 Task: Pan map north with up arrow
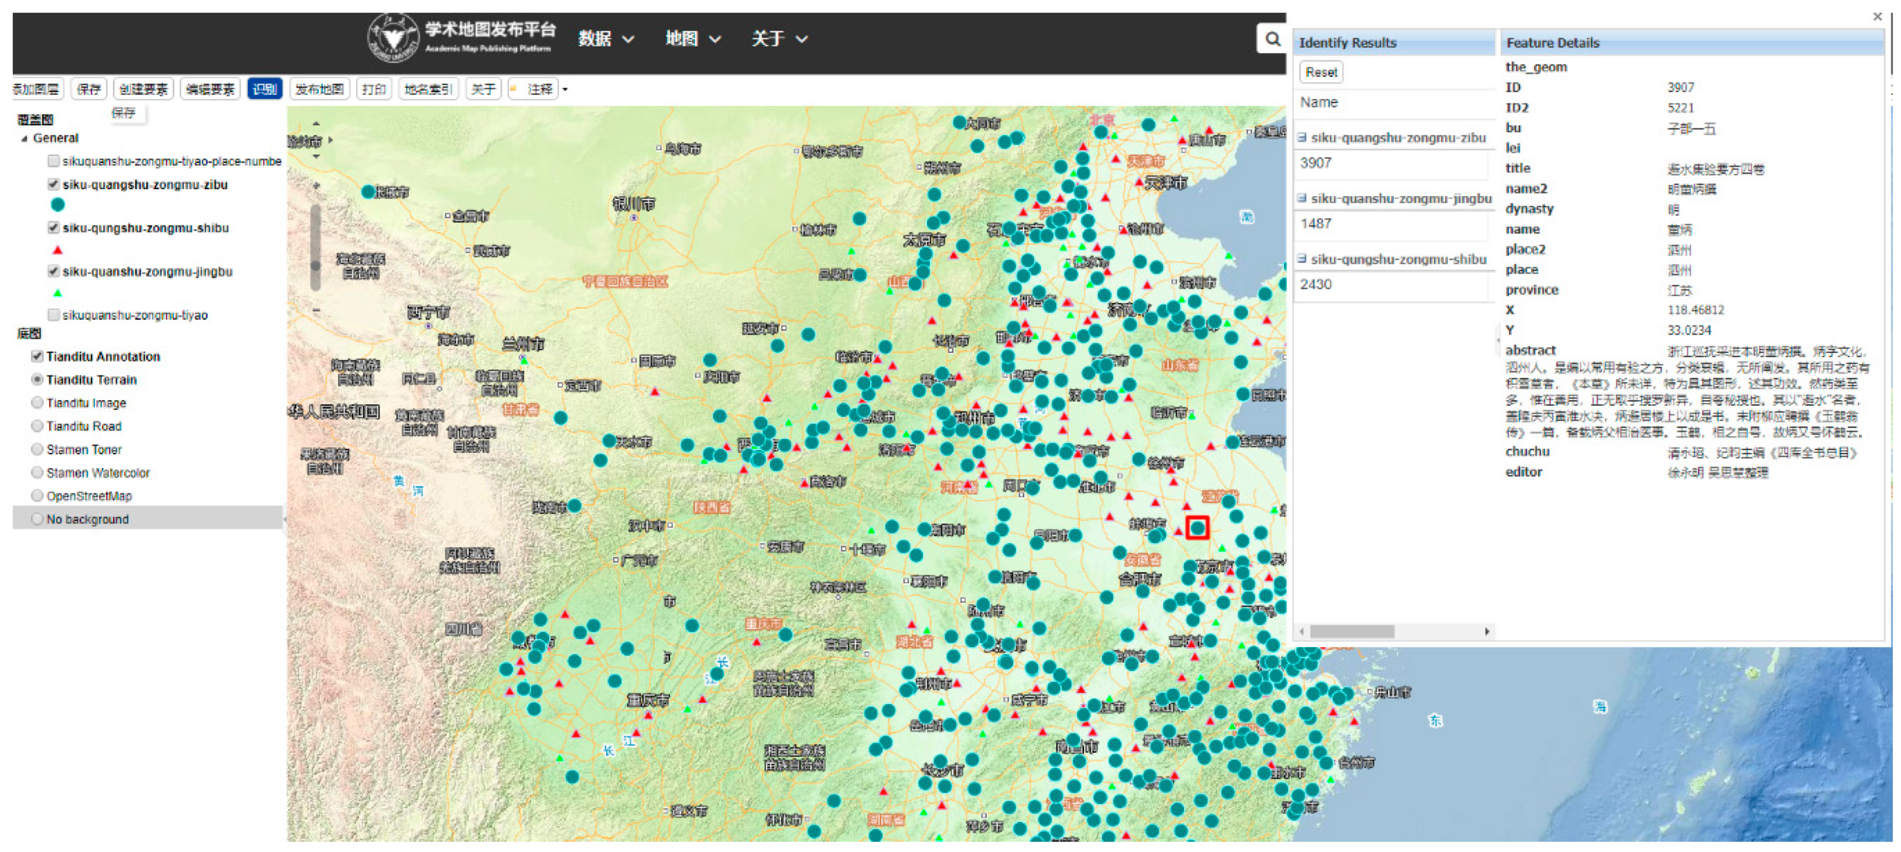317,124
